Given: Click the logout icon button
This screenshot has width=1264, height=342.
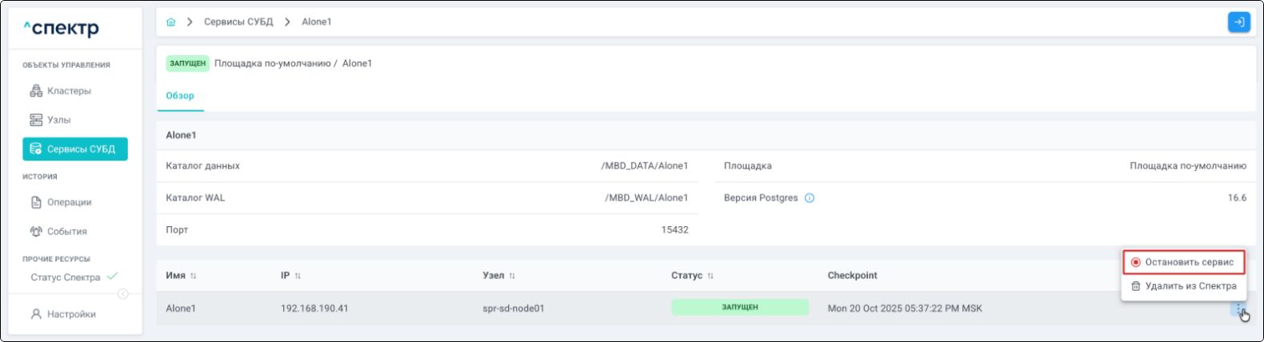Looking at the screenshot, I should (1238, 22).
